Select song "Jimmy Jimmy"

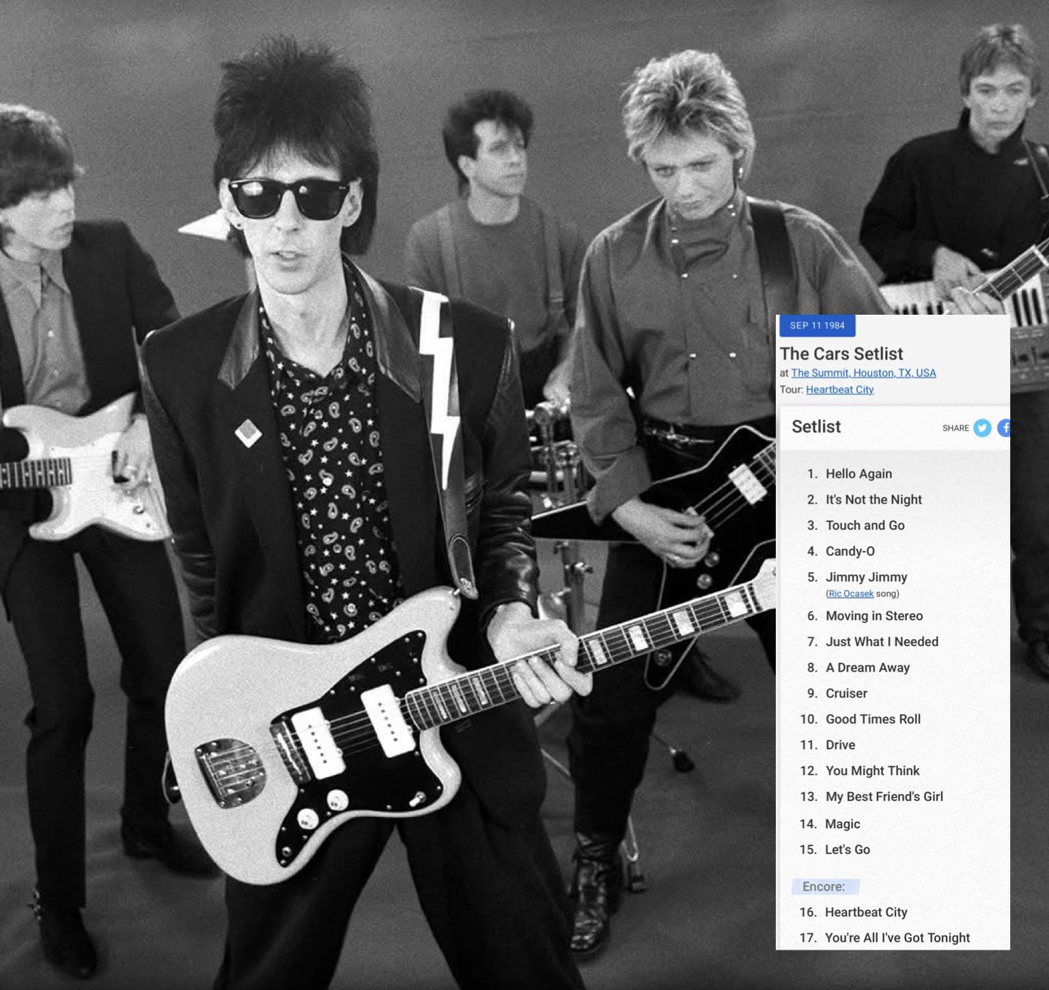tap(866, 578)
